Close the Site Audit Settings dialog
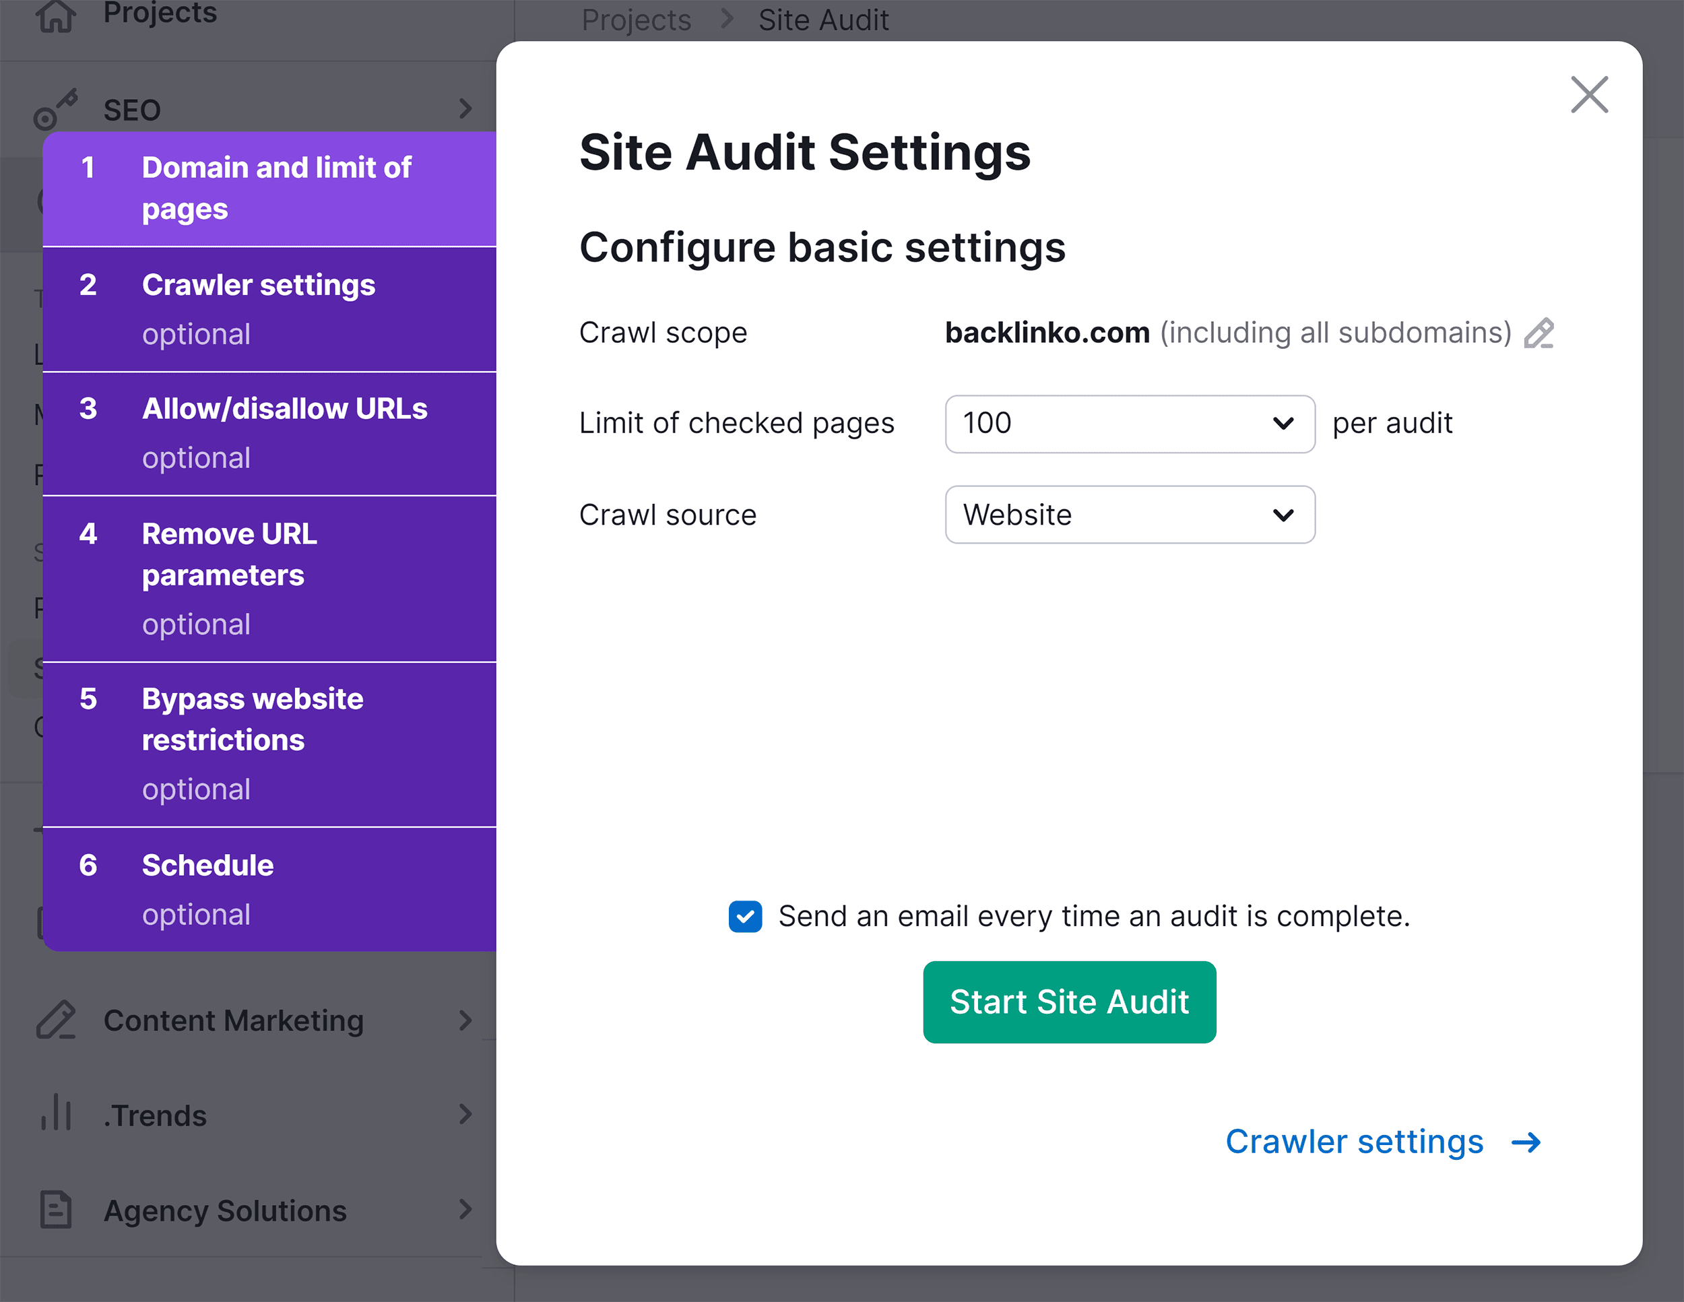Viewport: 1684px width, 1302px height. pos(1588,95)
